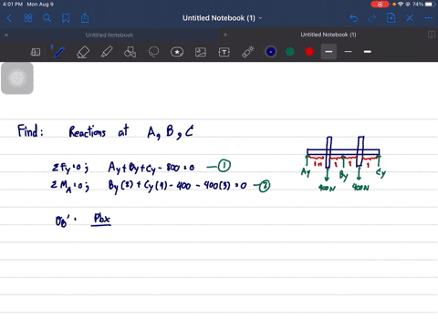438x328 pixels.
Task: Select the Pen tool
Action: (x=59, y=52)
